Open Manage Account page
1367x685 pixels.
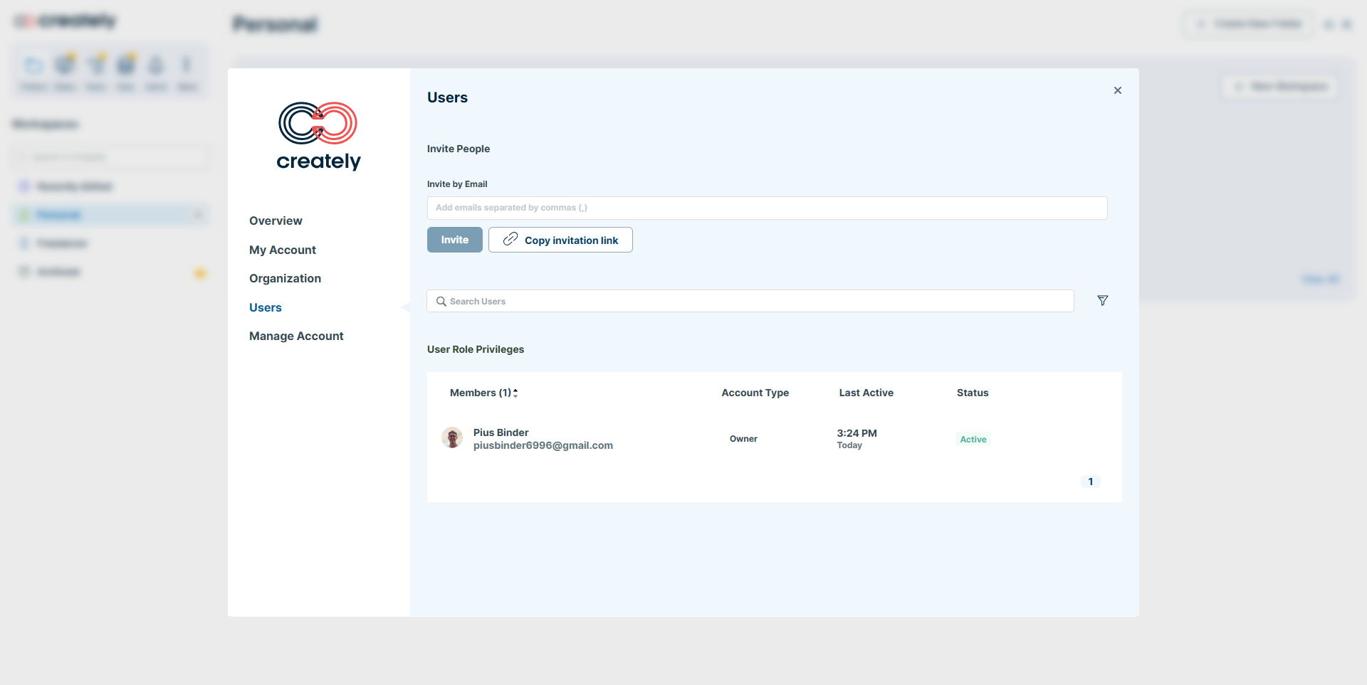pos(296,336)
